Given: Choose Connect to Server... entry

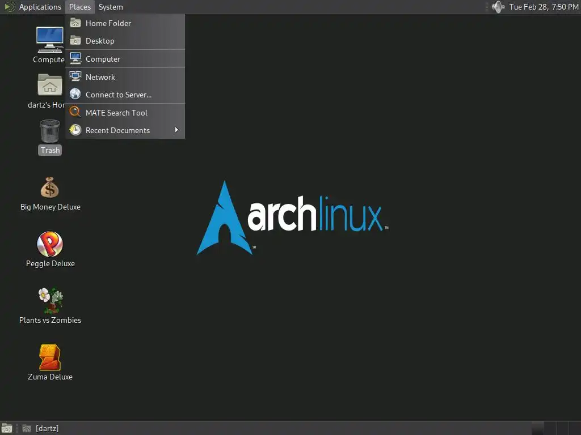Looking at the screenshot, I should point(125,95).
